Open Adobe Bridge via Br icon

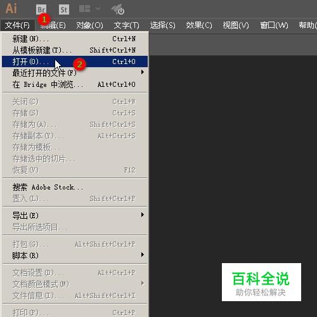pos(41,10)
